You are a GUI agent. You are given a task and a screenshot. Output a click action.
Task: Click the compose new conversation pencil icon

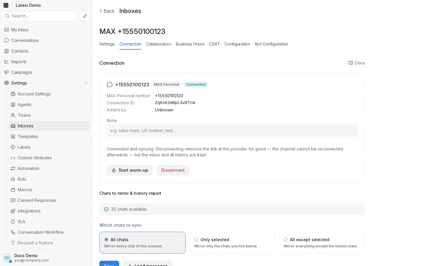[x=85, y=16]
